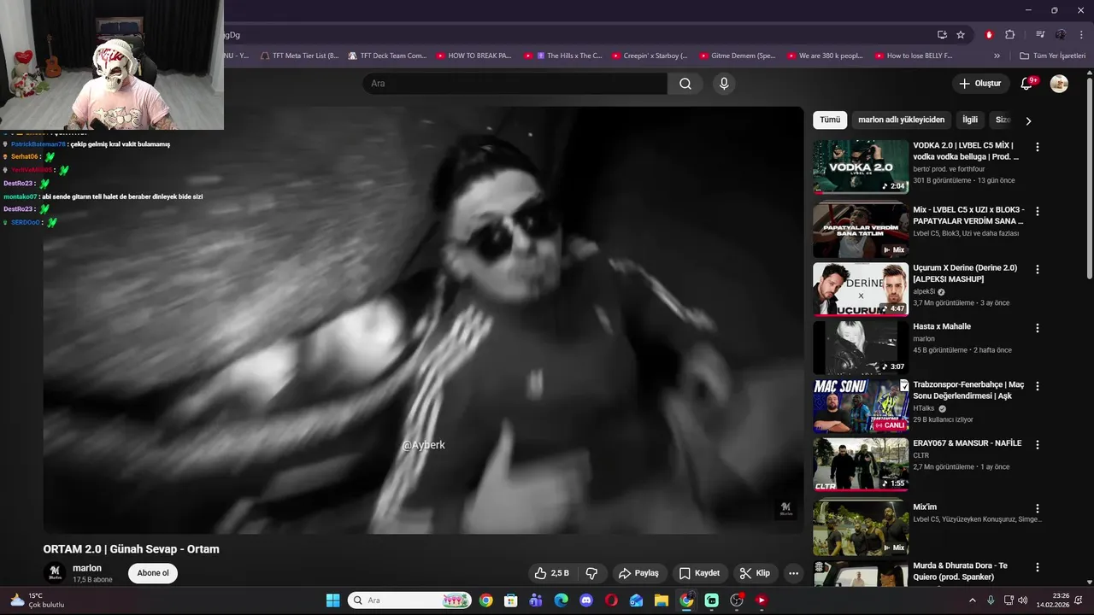Image resolution: width=1094 pixels, height=615 pixels.
Task: Select the İlgili filter chip
Action: (970, 120)
